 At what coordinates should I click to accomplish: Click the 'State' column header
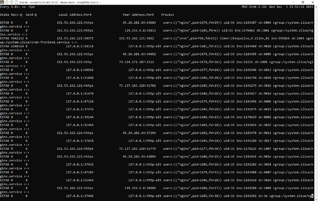pyautogui.click(x=5, y=15)
